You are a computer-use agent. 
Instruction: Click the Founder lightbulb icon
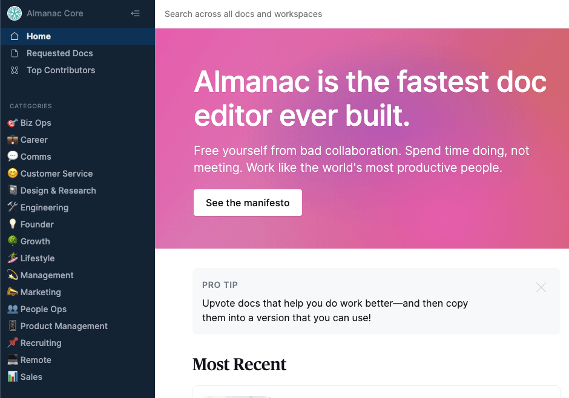tap(13, 224)
